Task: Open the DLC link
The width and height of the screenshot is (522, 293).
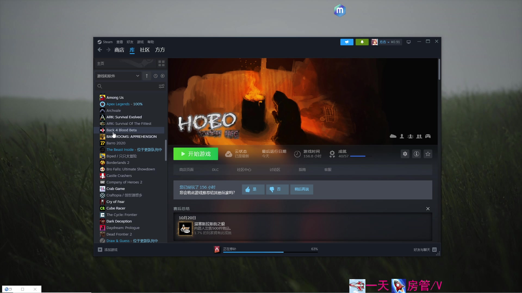Action: click(x=215, y=170)
